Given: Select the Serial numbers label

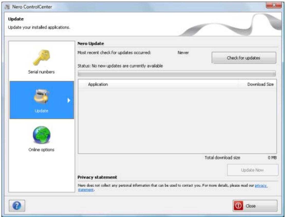Looking at the screenshot, I should [41, 72].
